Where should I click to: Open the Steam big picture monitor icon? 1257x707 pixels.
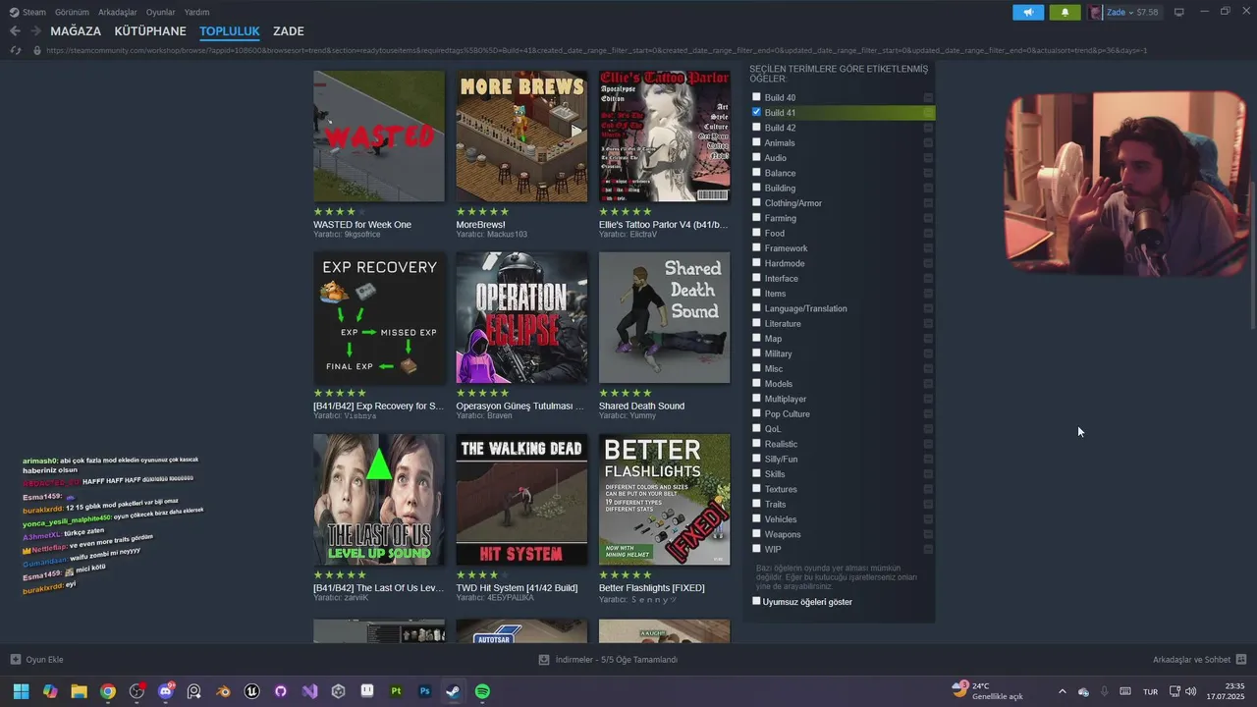coord(1179,12)
